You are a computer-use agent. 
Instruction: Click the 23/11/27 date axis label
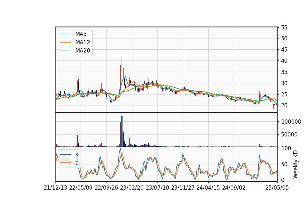(183, 188)
